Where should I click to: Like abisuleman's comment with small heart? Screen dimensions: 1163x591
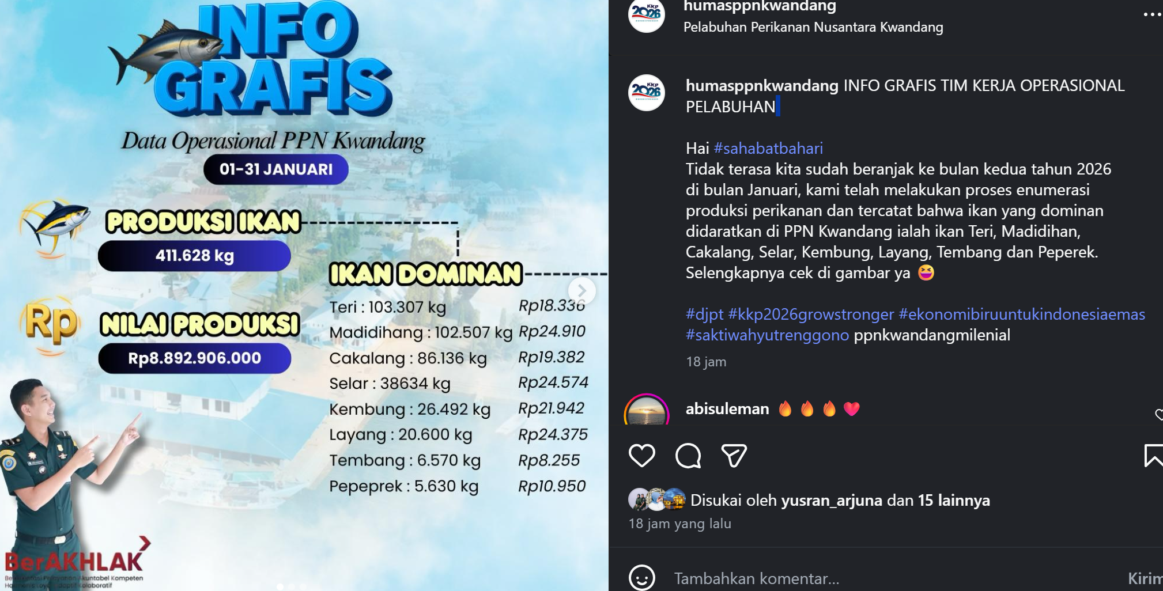click(x=1158, y=414)
